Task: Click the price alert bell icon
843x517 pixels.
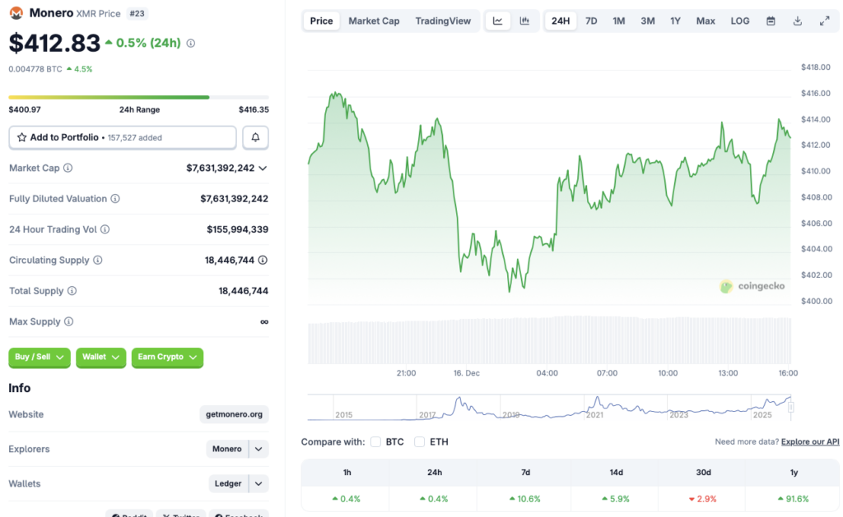Action: 255,137
